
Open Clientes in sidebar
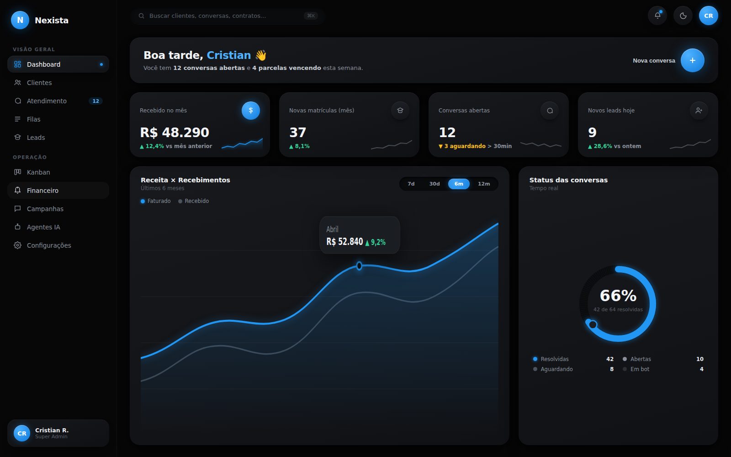(58, 83)
